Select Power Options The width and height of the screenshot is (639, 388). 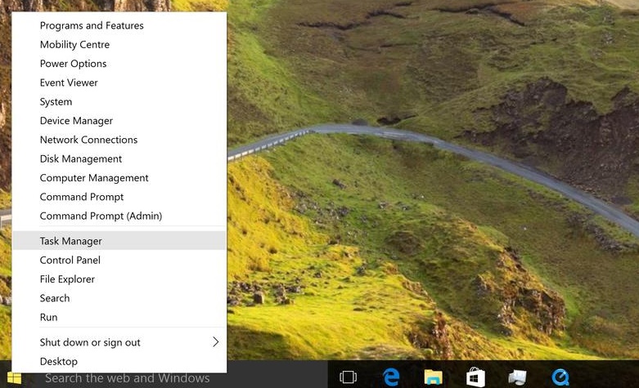coord(119,64)
